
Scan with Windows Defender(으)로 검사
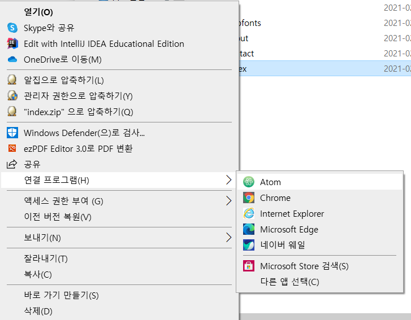[119, 133]
